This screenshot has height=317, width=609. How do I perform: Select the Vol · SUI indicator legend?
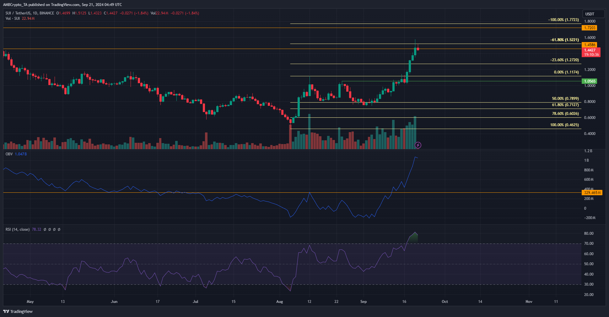13,19
